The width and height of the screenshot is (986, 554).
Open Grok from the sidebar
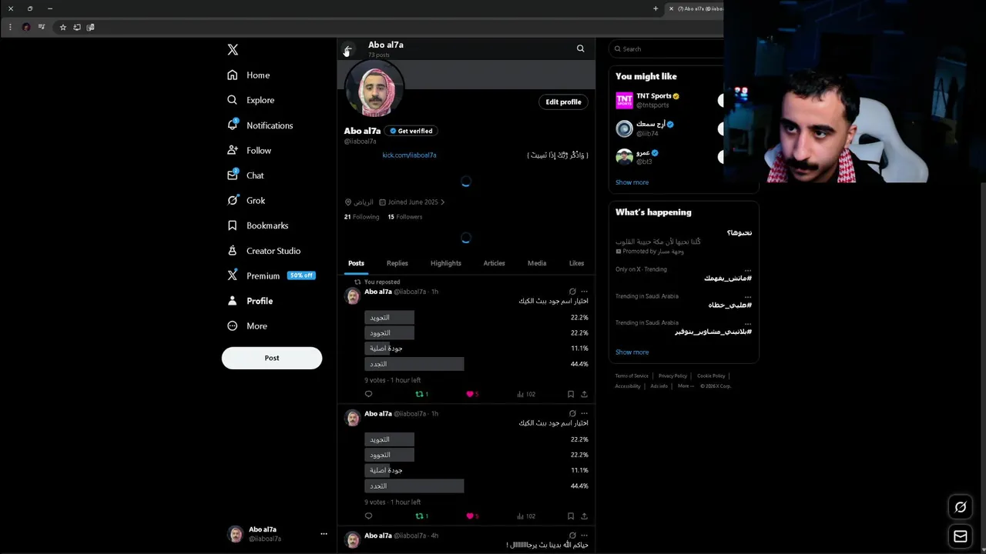click(246, 201)
